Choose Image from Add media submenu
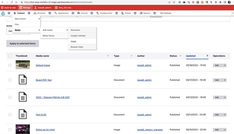This screenshot has height=134, width=234. [73, 41]
